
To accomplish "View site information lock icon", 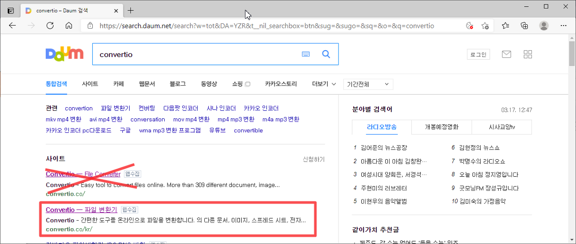I will 90,26.
